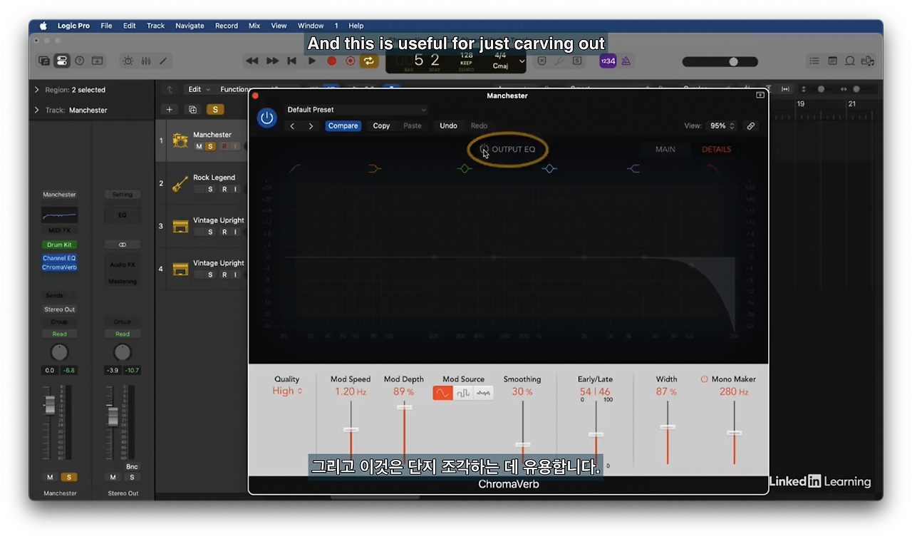This screenshot has height=539, width=912.
Task: Click the plugin link chain icon
Action: tap(751, 125)
